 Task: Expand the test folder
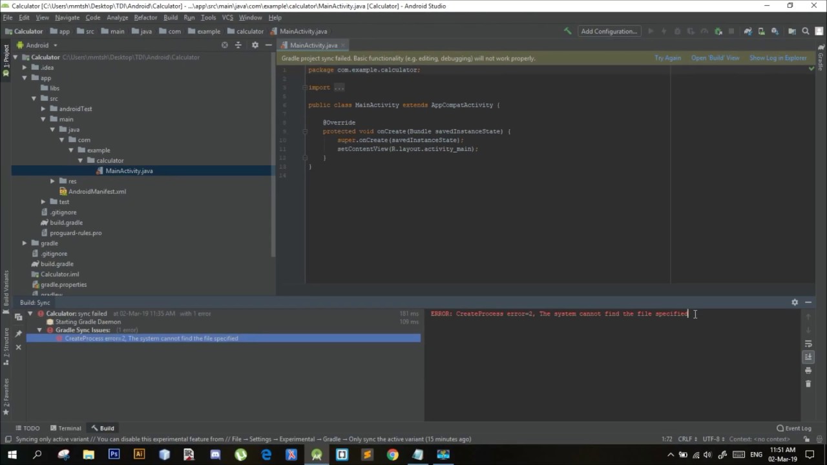click(x=43, y=201)
